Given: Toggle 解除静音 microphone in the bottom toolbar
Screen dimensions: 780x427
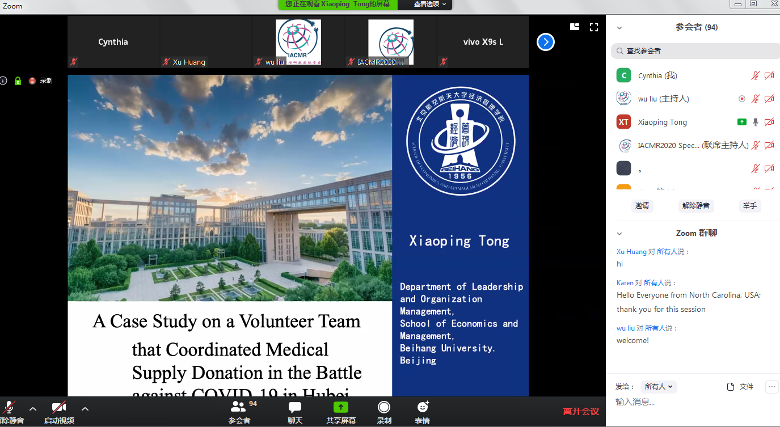Looking at the screenshot, I should pyautogui.click(x=9, y=407).
